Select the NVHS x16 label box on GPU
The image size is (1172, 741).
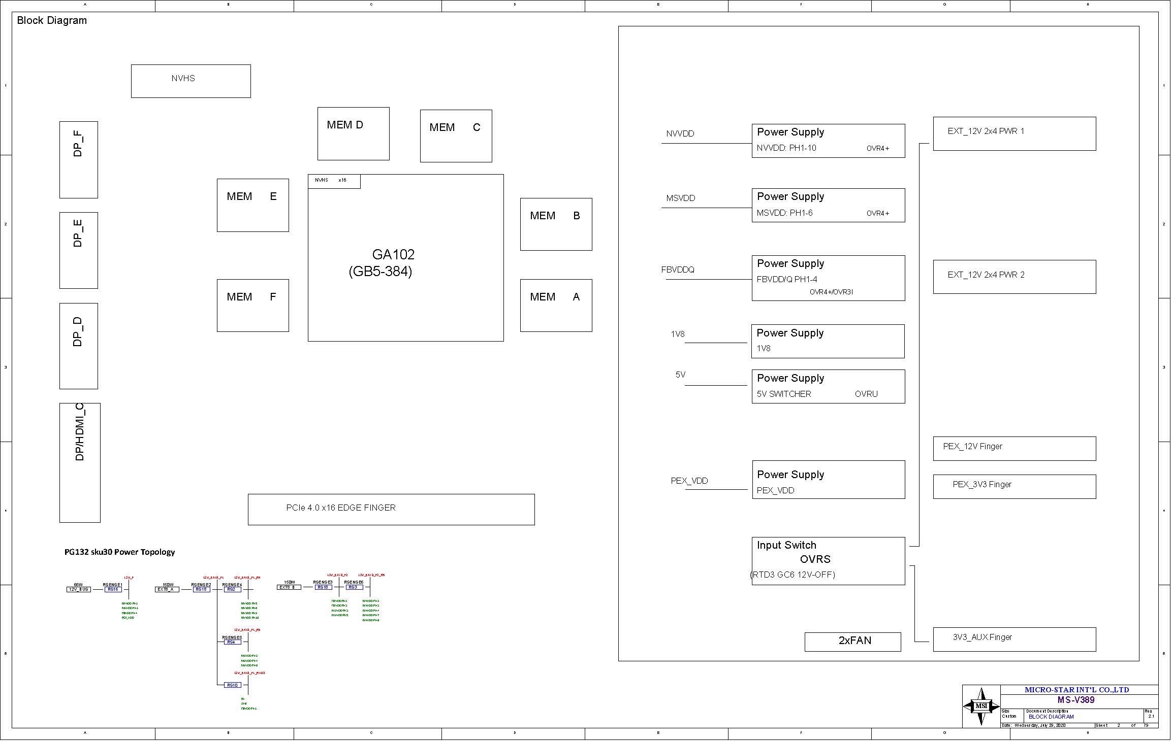[334, 181]
